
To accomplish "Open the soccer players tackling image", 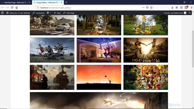I will point(52,50).
